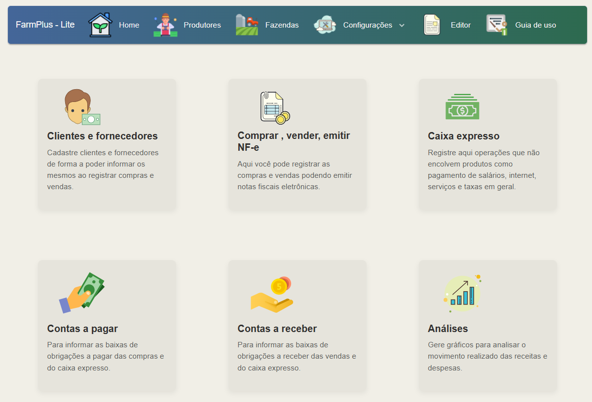Viewport: 592px width, 402px height.
Task: Open the Produtores menu item
Action: point(202,25)
